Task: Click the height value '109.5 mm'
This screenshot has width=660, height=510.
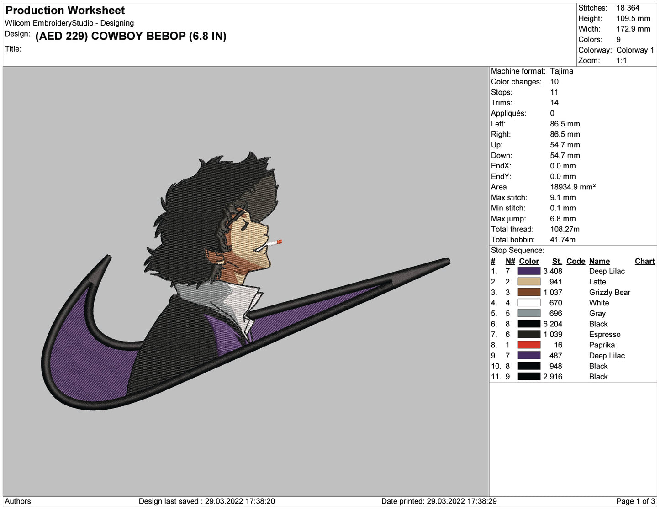Action: point(633,18)
